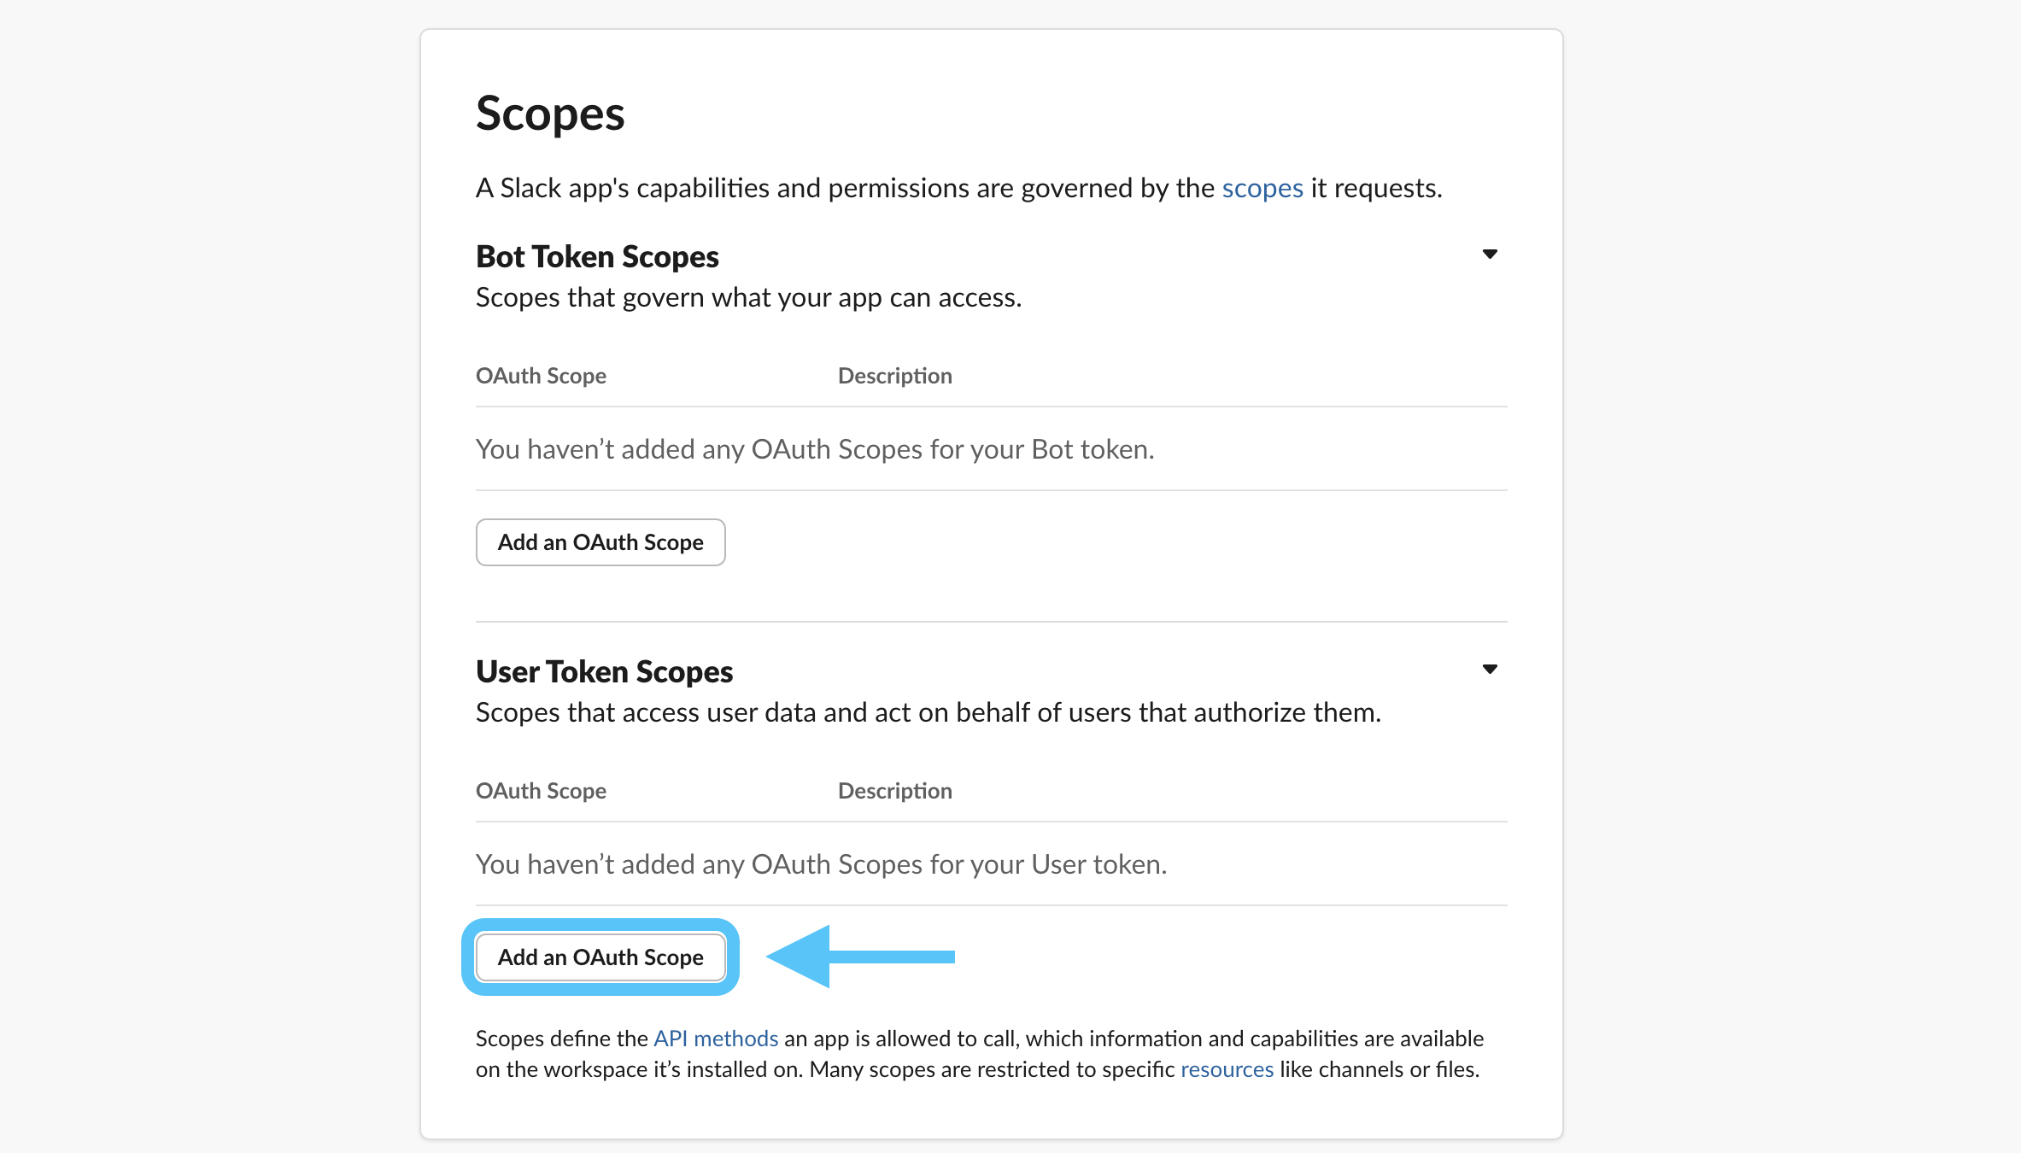Select the "Bot Token Scopes" heading
Viewport: 2021px width, 1153px height.
point(597,256)
